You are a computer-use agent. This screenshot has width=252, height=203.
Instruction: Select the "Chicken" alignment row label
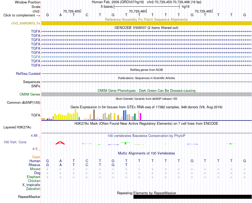pos(34,181)
